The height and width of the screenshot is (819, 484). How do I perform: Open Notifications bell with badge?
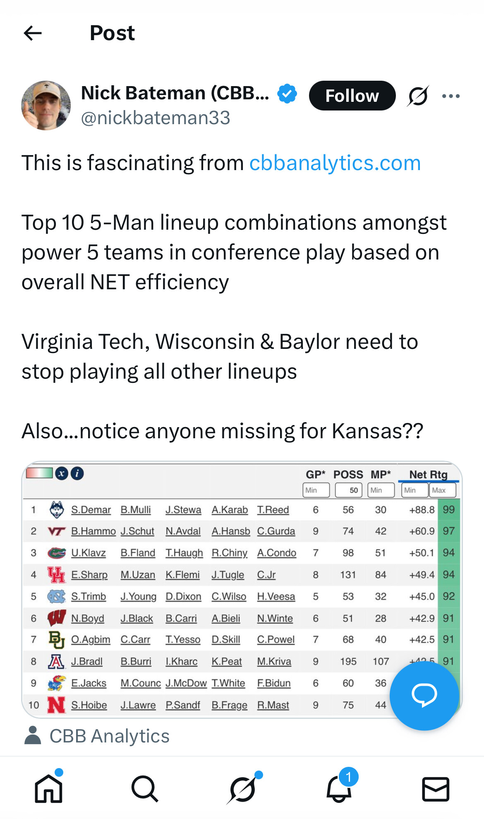339,788
